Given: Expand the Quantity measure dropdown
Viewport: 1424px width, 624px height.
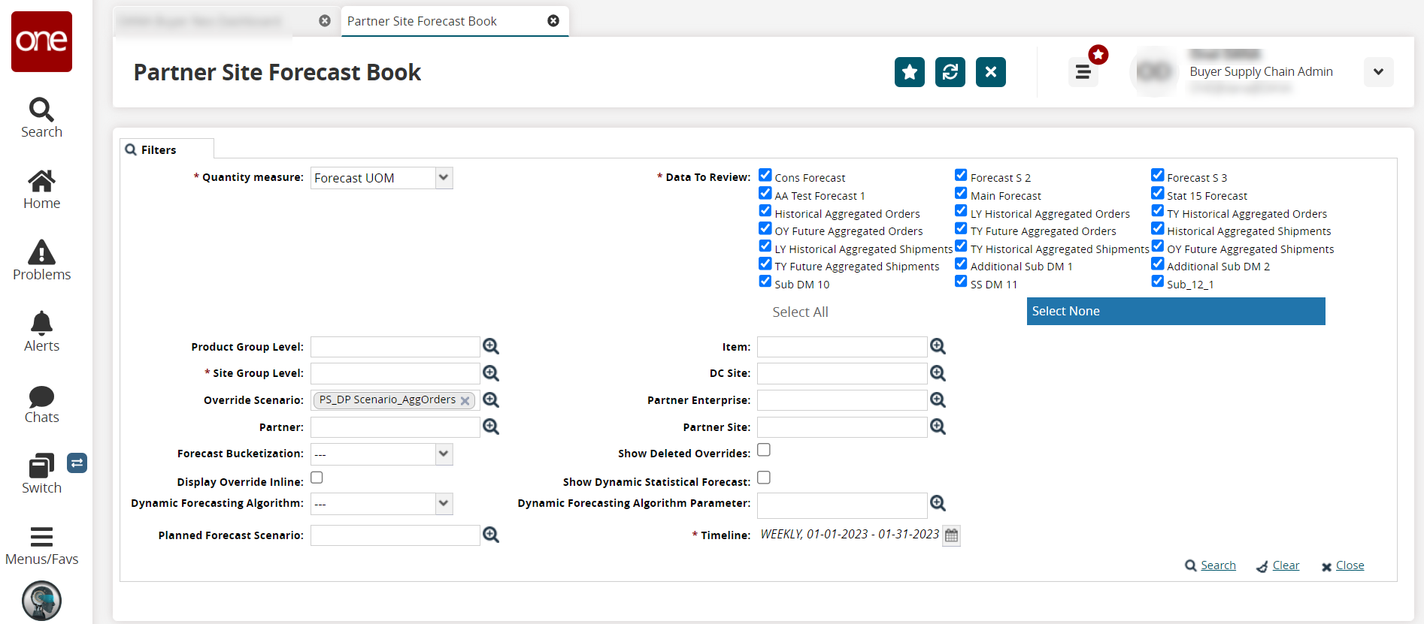Looking at the screenshot, I should [x=444, y=178].
